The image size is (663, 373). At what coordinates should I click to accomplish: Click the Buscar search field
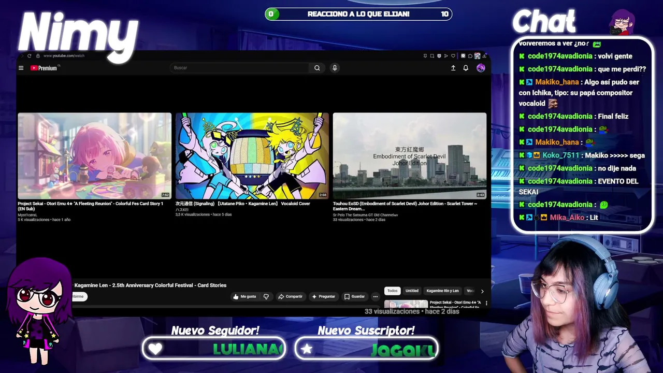click(240, 68)
